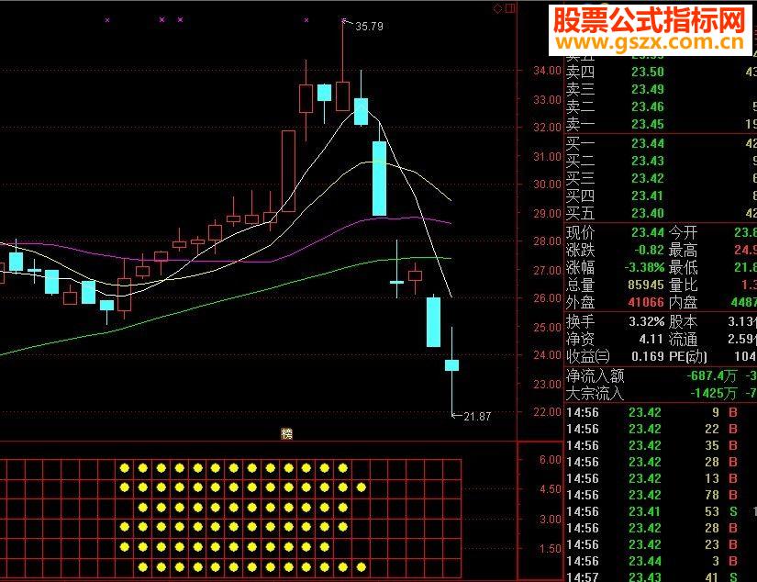Click the 34.00 price axis label
Screen dimensions: 757x582
pyautogui.click(x=547, y=71)
